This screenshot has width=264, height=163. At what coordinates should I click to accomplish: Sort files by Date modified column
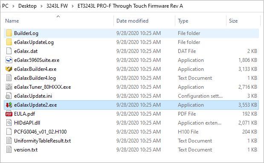pos(132,21)
